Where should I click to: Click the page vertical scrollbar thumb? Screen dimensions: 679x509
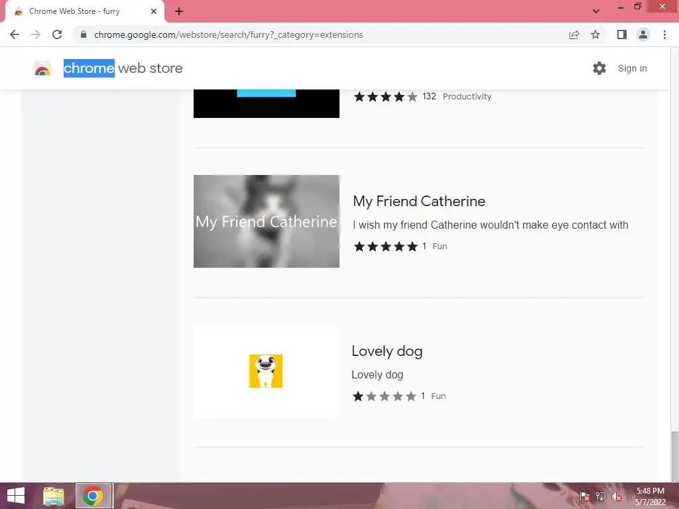tap(674, 456)
